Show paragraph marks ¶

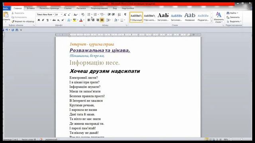pyautogui.click(x=125, y=15)
